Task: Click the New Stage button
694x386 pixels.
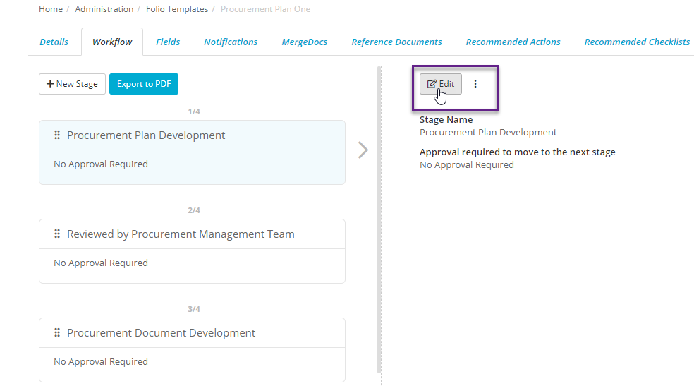Action: [72, 84]
